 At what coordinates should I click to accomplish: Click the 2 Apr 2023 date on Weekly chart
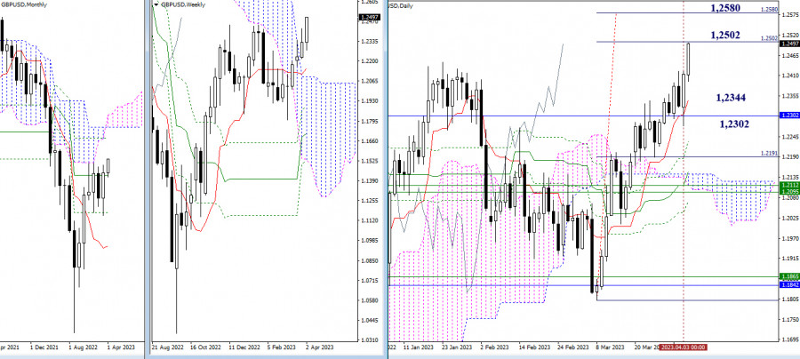pos(320,347)
